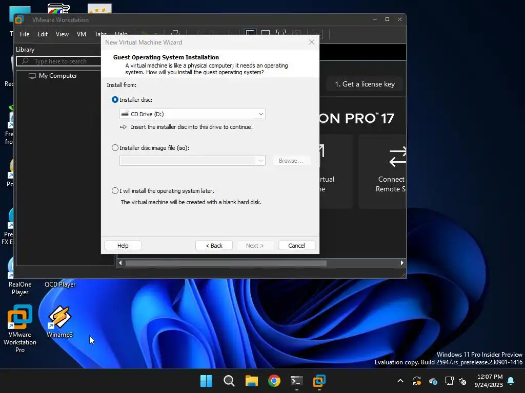Viewport: 525px width, 393px height.
Task: Click the Connect to Remote Server arrows icon
Action: tap(398, 157)
